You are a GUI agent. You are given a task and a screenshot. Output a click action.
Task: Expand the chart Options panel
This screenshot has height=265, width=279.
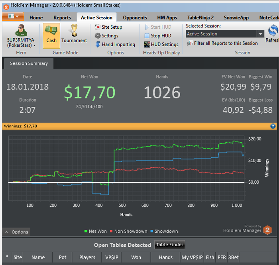click(16, 232)
